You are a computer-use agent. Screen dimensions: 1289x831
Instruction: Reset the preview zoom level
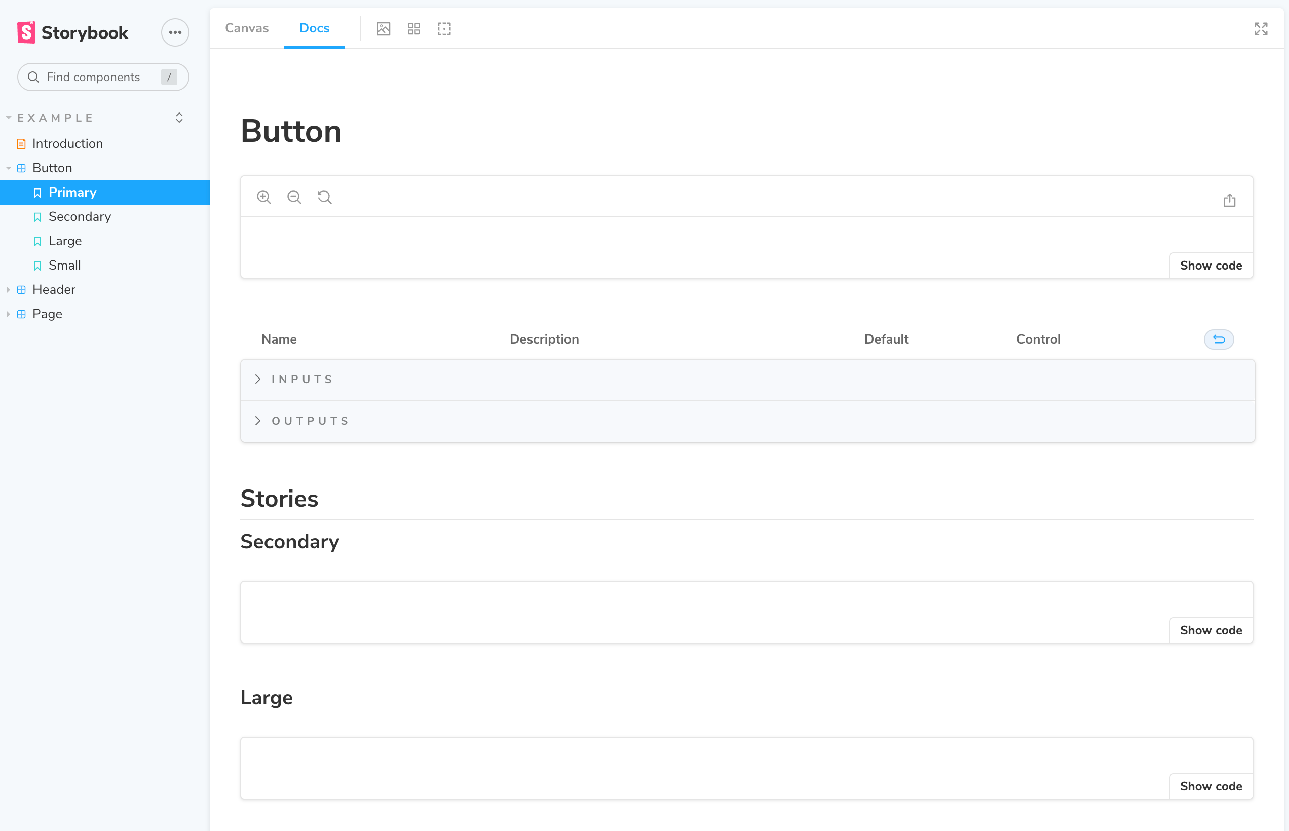click(x=324, y=197)
